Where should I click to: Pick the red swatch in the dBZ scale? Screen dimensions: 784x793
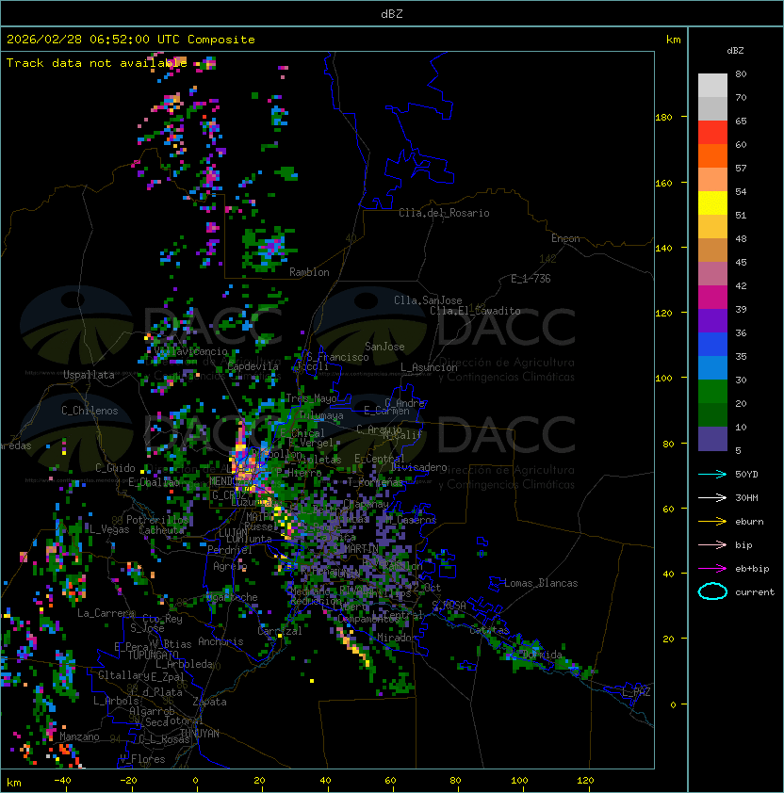pyautogui.click(x=712, y=133)
